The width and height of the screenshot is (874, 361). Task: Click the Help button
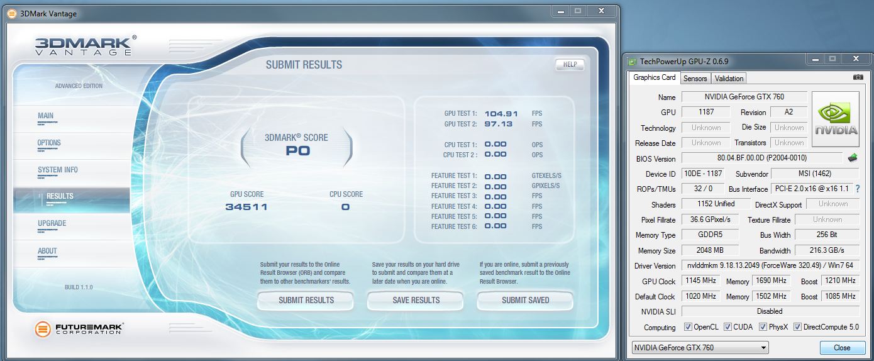[570, 64]
